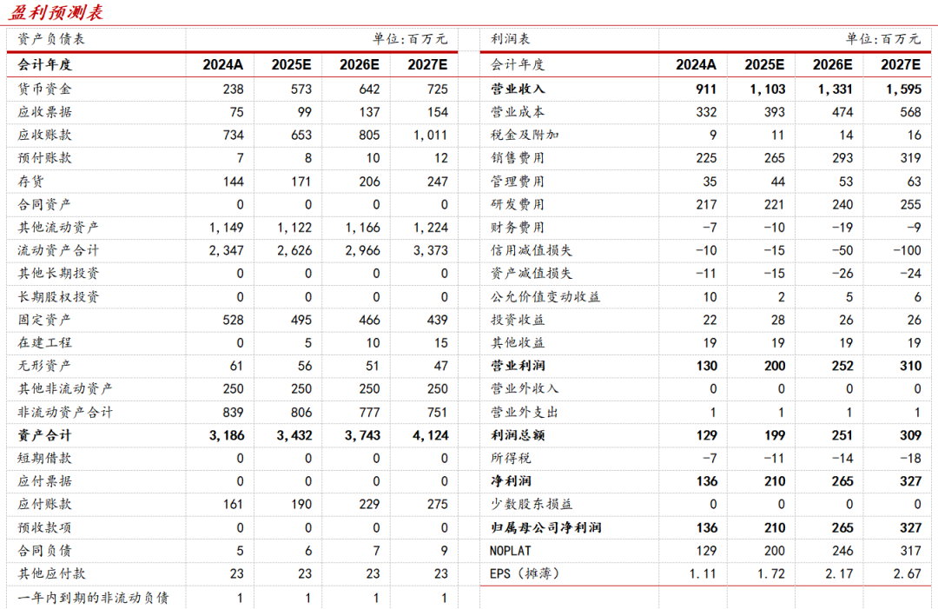Select 资产合计 2027E value 4,124
This screenshot has height=609, width=938.
428,435
